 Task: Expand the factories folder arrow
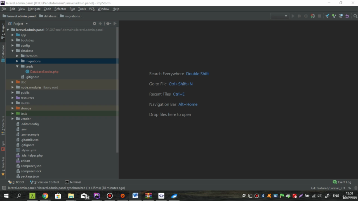coord(17,56)
